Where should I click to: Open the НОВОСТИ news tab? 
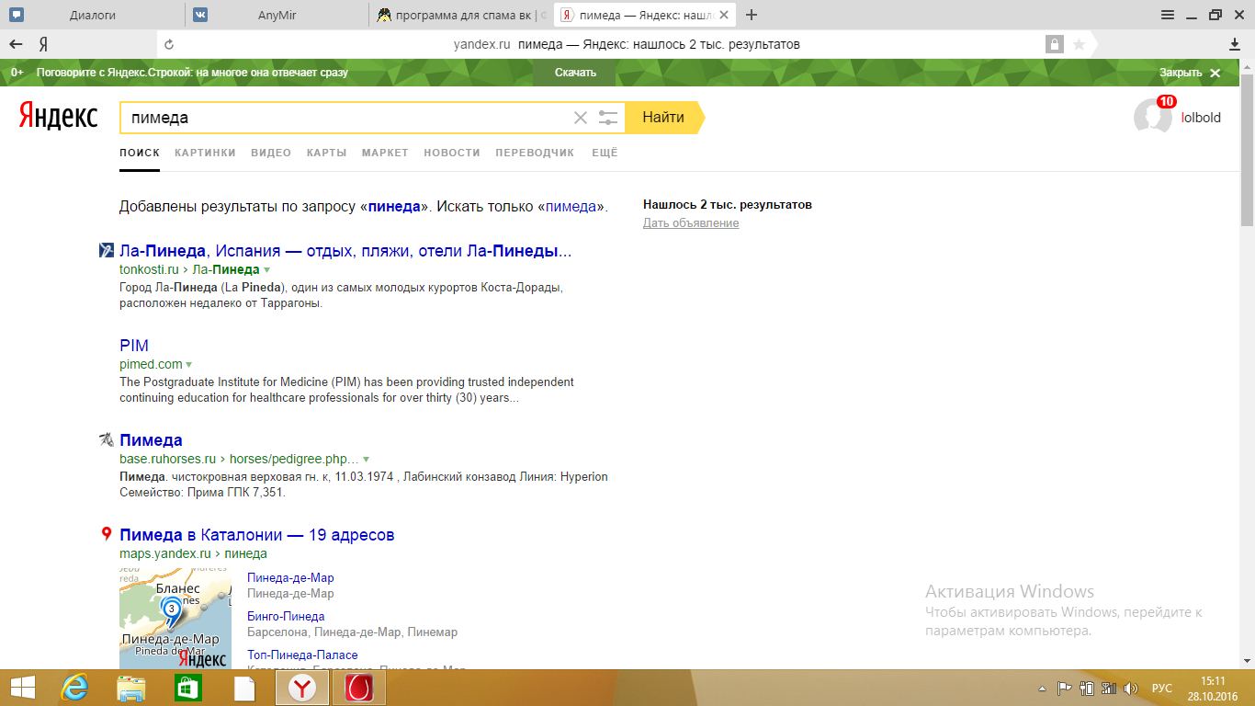pyautogui.click(x=452, y=153)
